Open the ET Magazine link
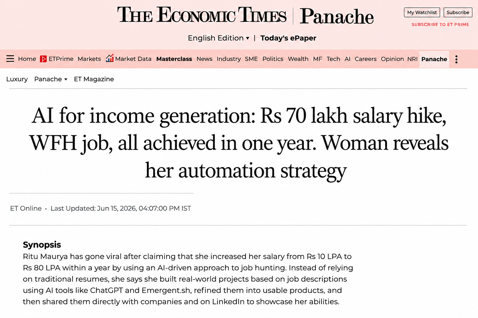 [94, 79]
